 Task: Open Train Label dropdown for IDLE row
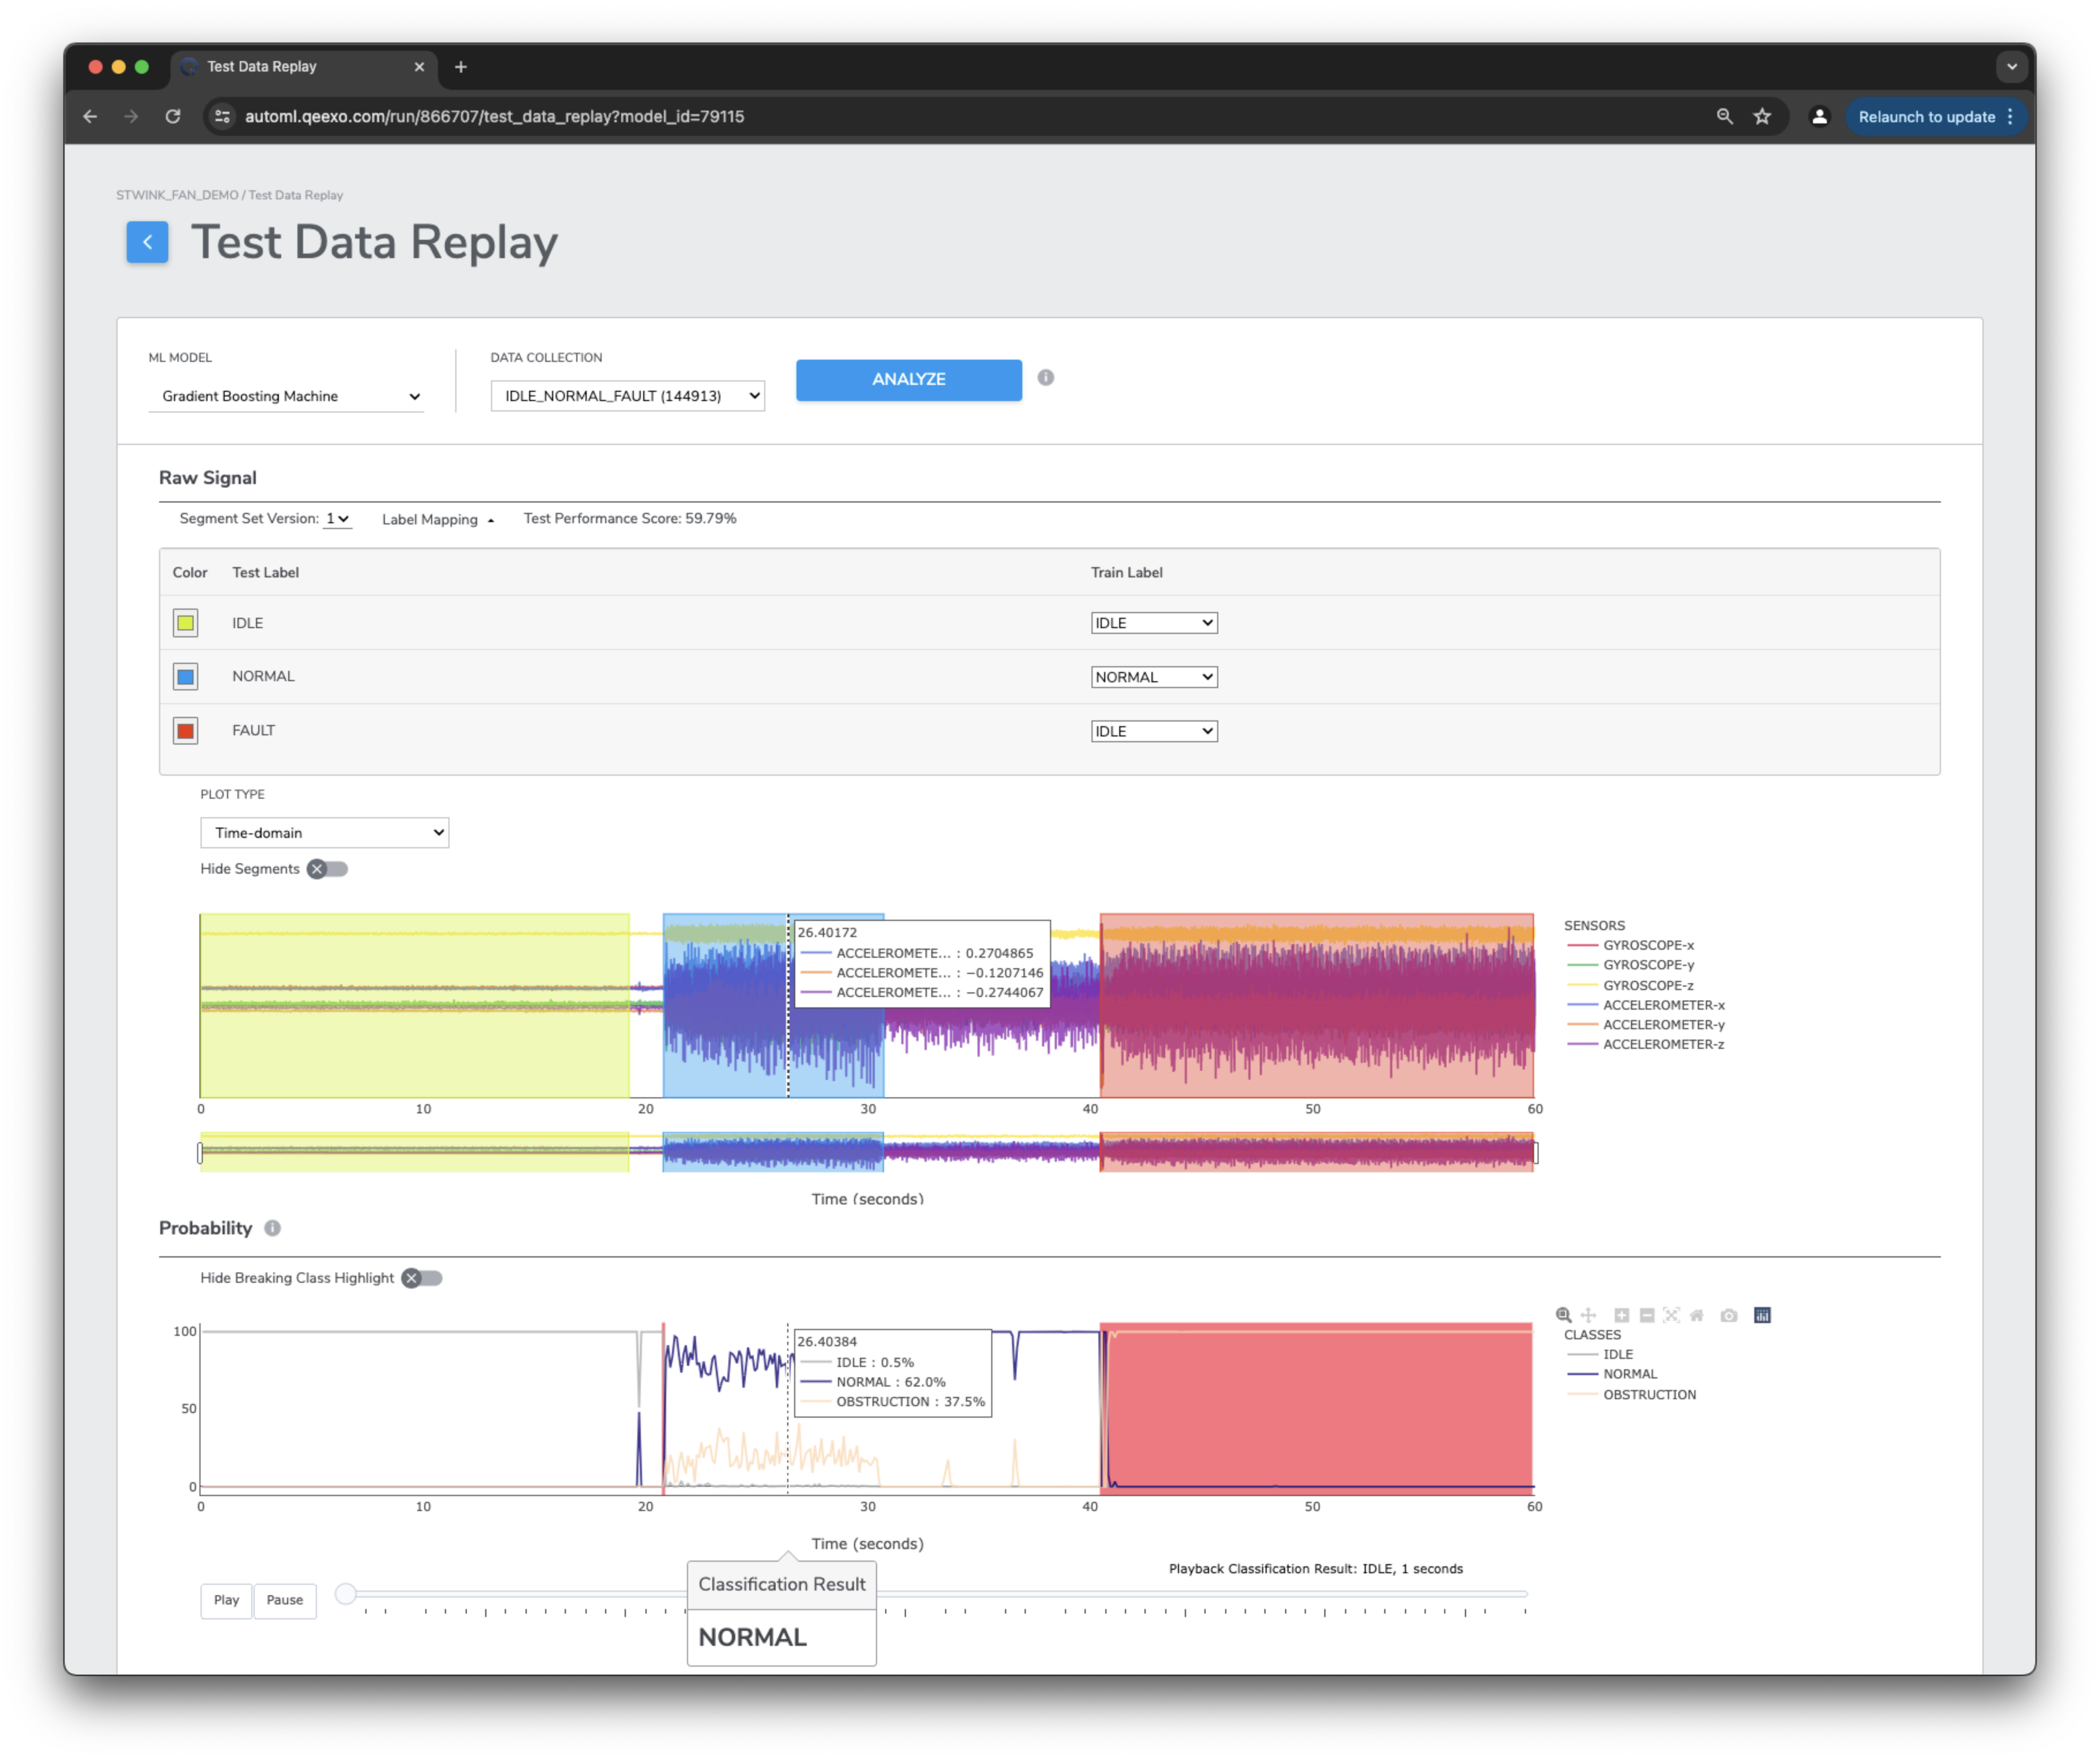pos(1153,623)
